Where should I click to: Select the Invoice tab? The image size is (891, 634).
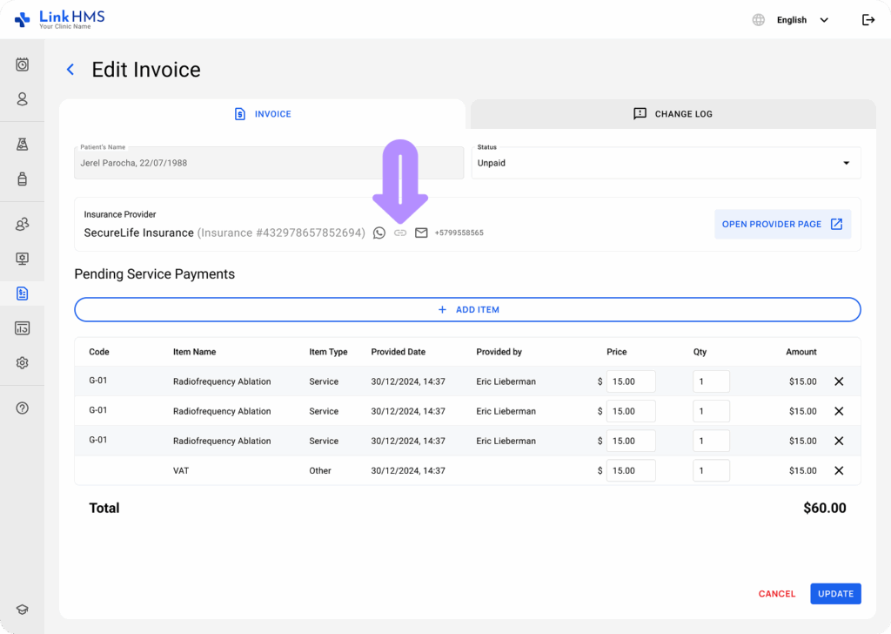pyautogui.click(x=263, y=114)
